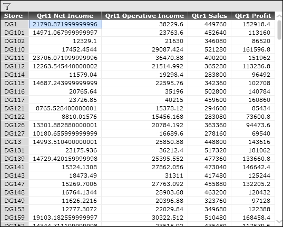This screenshot has height=227, width=283.
Task: Select the DG122 row header
Action: tap(14, 117)
